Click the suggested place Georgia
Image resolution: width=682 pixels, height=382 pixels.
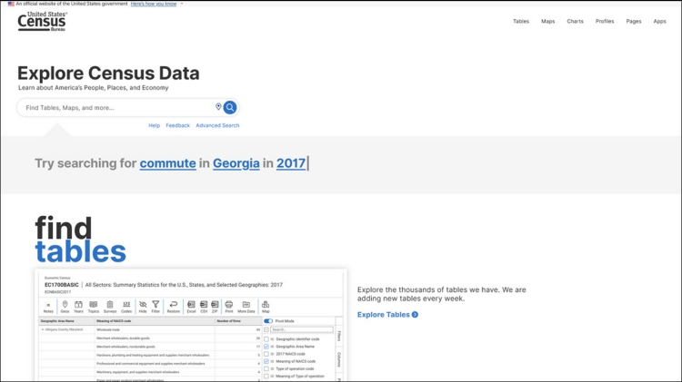click(236, 163)
